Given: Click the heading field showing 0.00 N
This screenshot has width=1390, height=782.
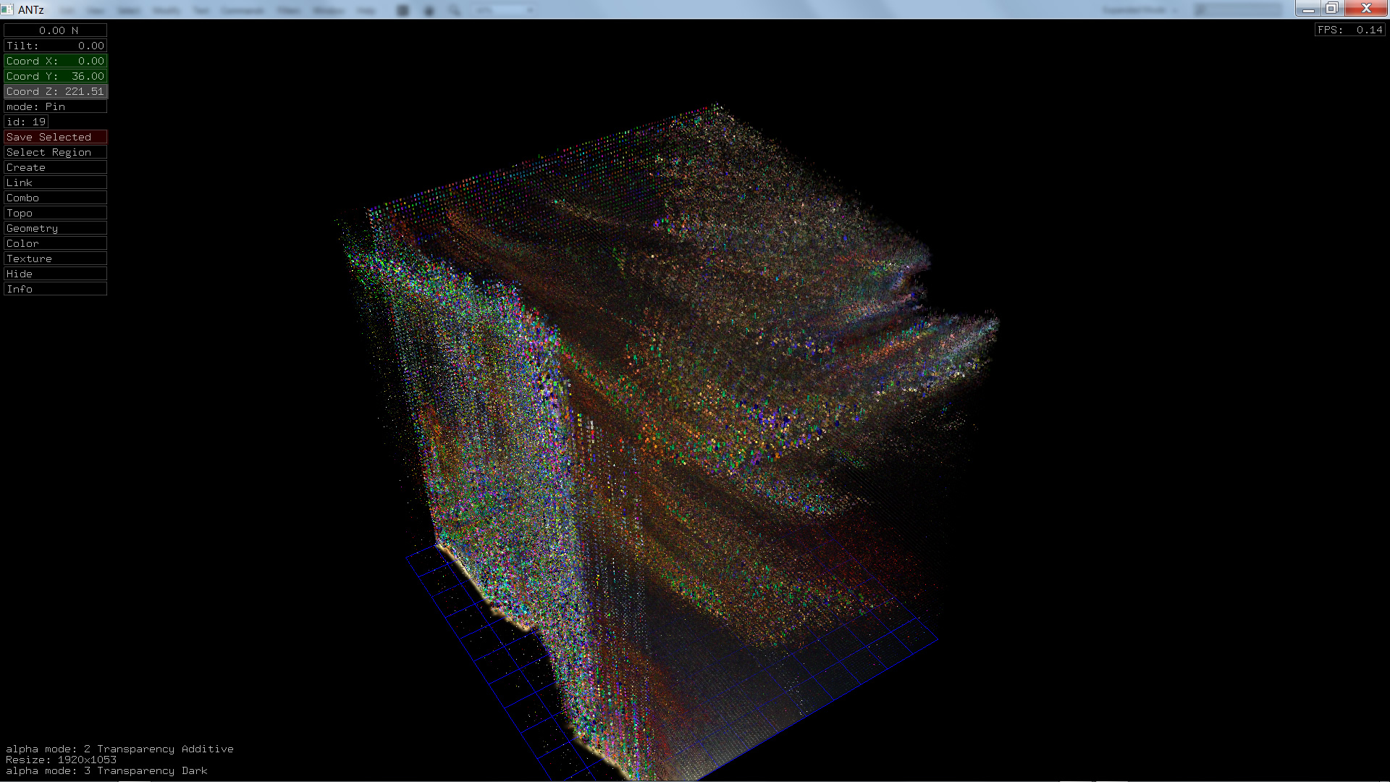Looking at the screenshot, I should (55, 30).
